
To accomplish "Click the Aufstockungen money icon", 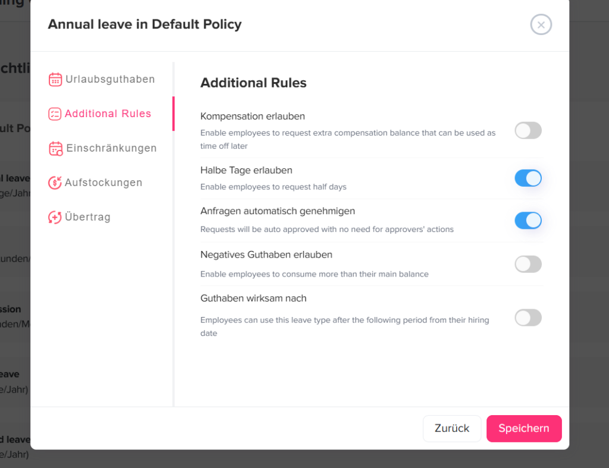I will (x=55, y=183).
